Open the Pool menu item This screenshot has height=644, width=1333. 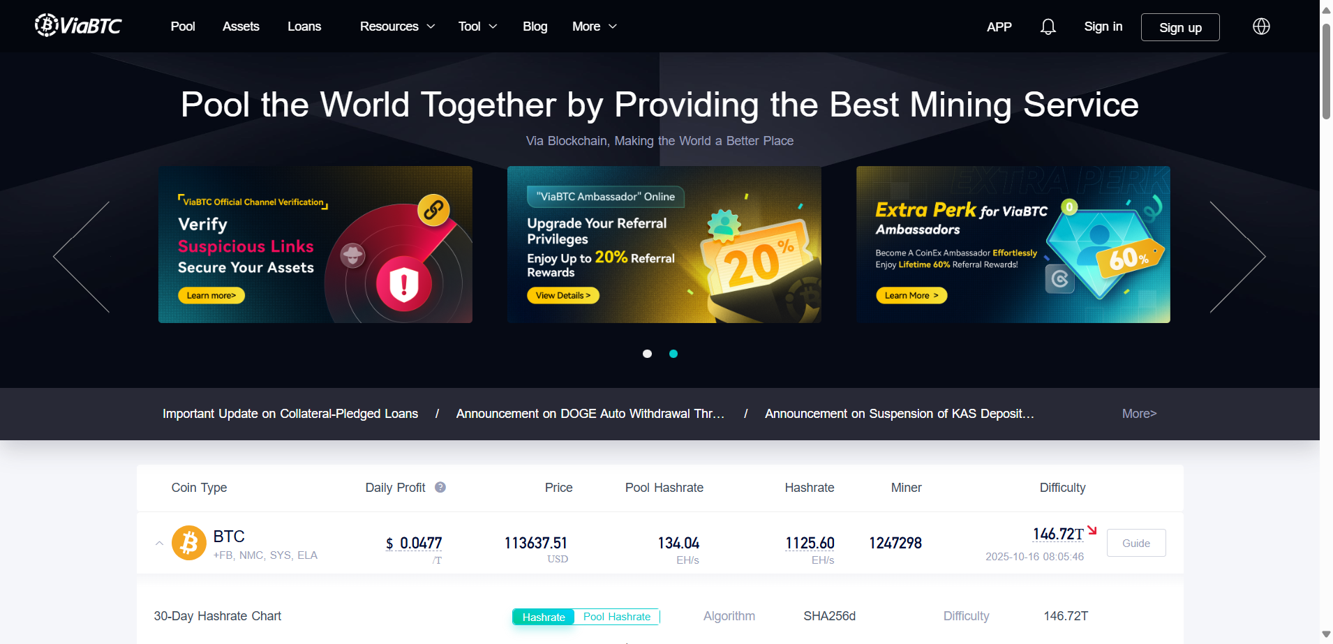click(x=183, y=27)
